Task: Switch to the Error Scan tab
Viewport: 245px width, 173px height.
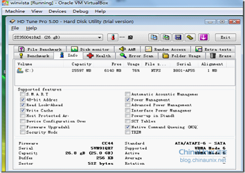Action: tap(137, 56)
